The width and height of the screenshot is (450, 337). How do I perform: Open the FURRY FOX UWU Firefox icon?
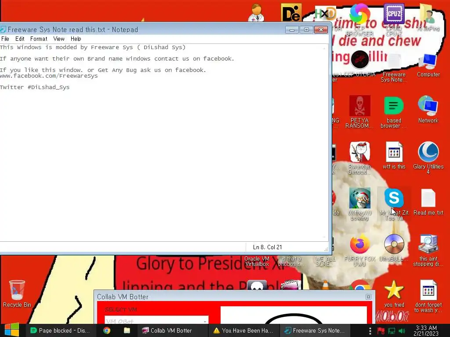point(359,250)
